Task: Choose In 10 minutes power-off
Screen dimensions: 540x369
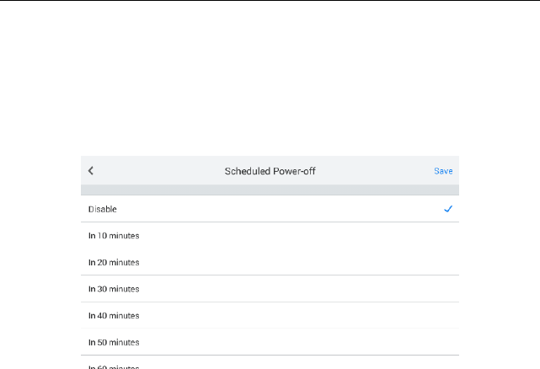Action: coord(114,236)
